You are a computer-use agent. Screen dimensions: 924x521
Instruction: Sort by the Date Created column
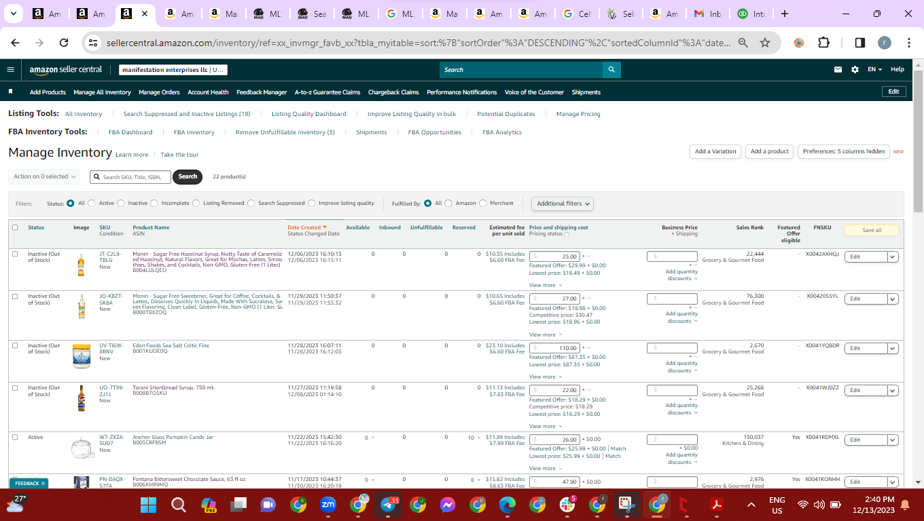[x=307, y=227]
